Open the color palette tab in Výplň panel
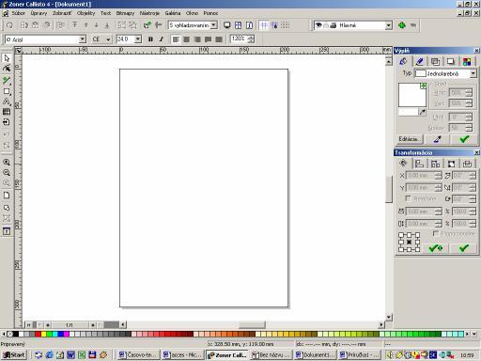The height and width of the screenshot is (361, 481). tap(467, 61)
